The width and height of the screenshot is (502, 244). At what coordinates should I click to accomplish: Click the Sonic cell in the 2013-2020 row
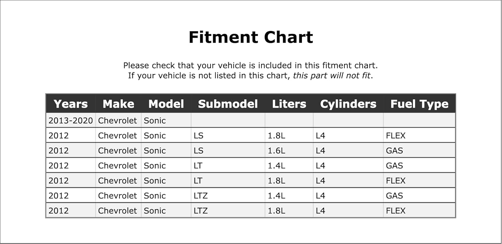pyautogui.click(x=155, y=120)
